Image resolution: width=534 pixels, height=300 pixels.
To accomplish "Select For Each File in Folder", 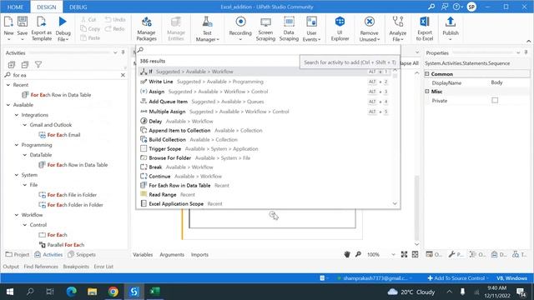I will click(x=68, y=195).
